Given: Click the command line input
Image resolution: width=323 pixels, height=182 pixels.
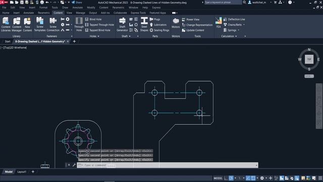Looking at the screenshot, I should coord(167,165).
